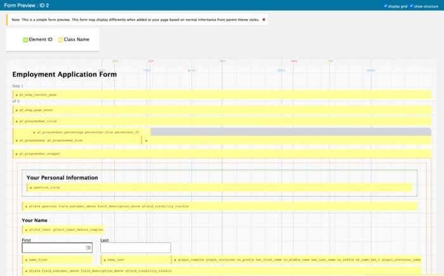
Task: Click the triangle icon beside name_last label
Action: pos(105,260)
